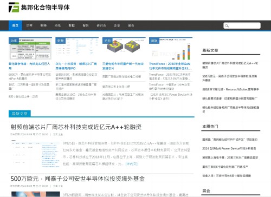Open the gray and yellow chip thumbnail
The image size is (271, 197).
click(124, 48)
